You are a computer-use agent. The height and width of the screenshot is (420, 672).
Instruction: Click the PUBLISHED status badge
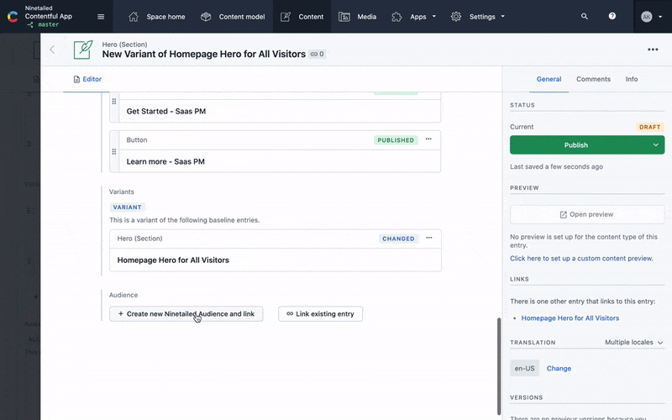point(396,139)
